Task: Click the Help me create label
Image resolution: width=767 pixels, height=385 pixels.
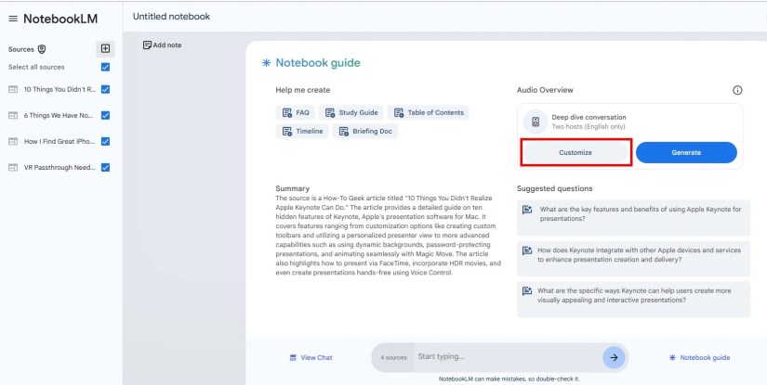Action: (x=303, y=90)
